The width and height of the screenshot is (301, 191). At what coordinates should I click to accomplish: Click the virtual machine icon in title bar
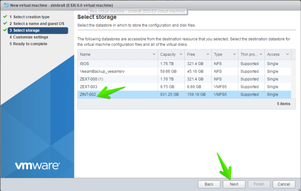(x=6, y=5)
